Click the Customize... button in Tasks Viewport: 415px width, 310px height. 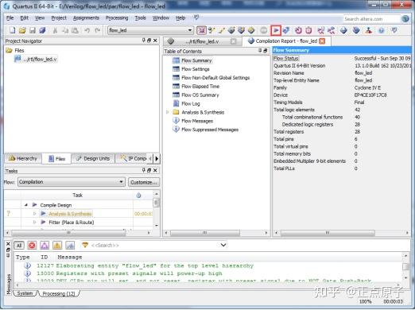[144, 182]
